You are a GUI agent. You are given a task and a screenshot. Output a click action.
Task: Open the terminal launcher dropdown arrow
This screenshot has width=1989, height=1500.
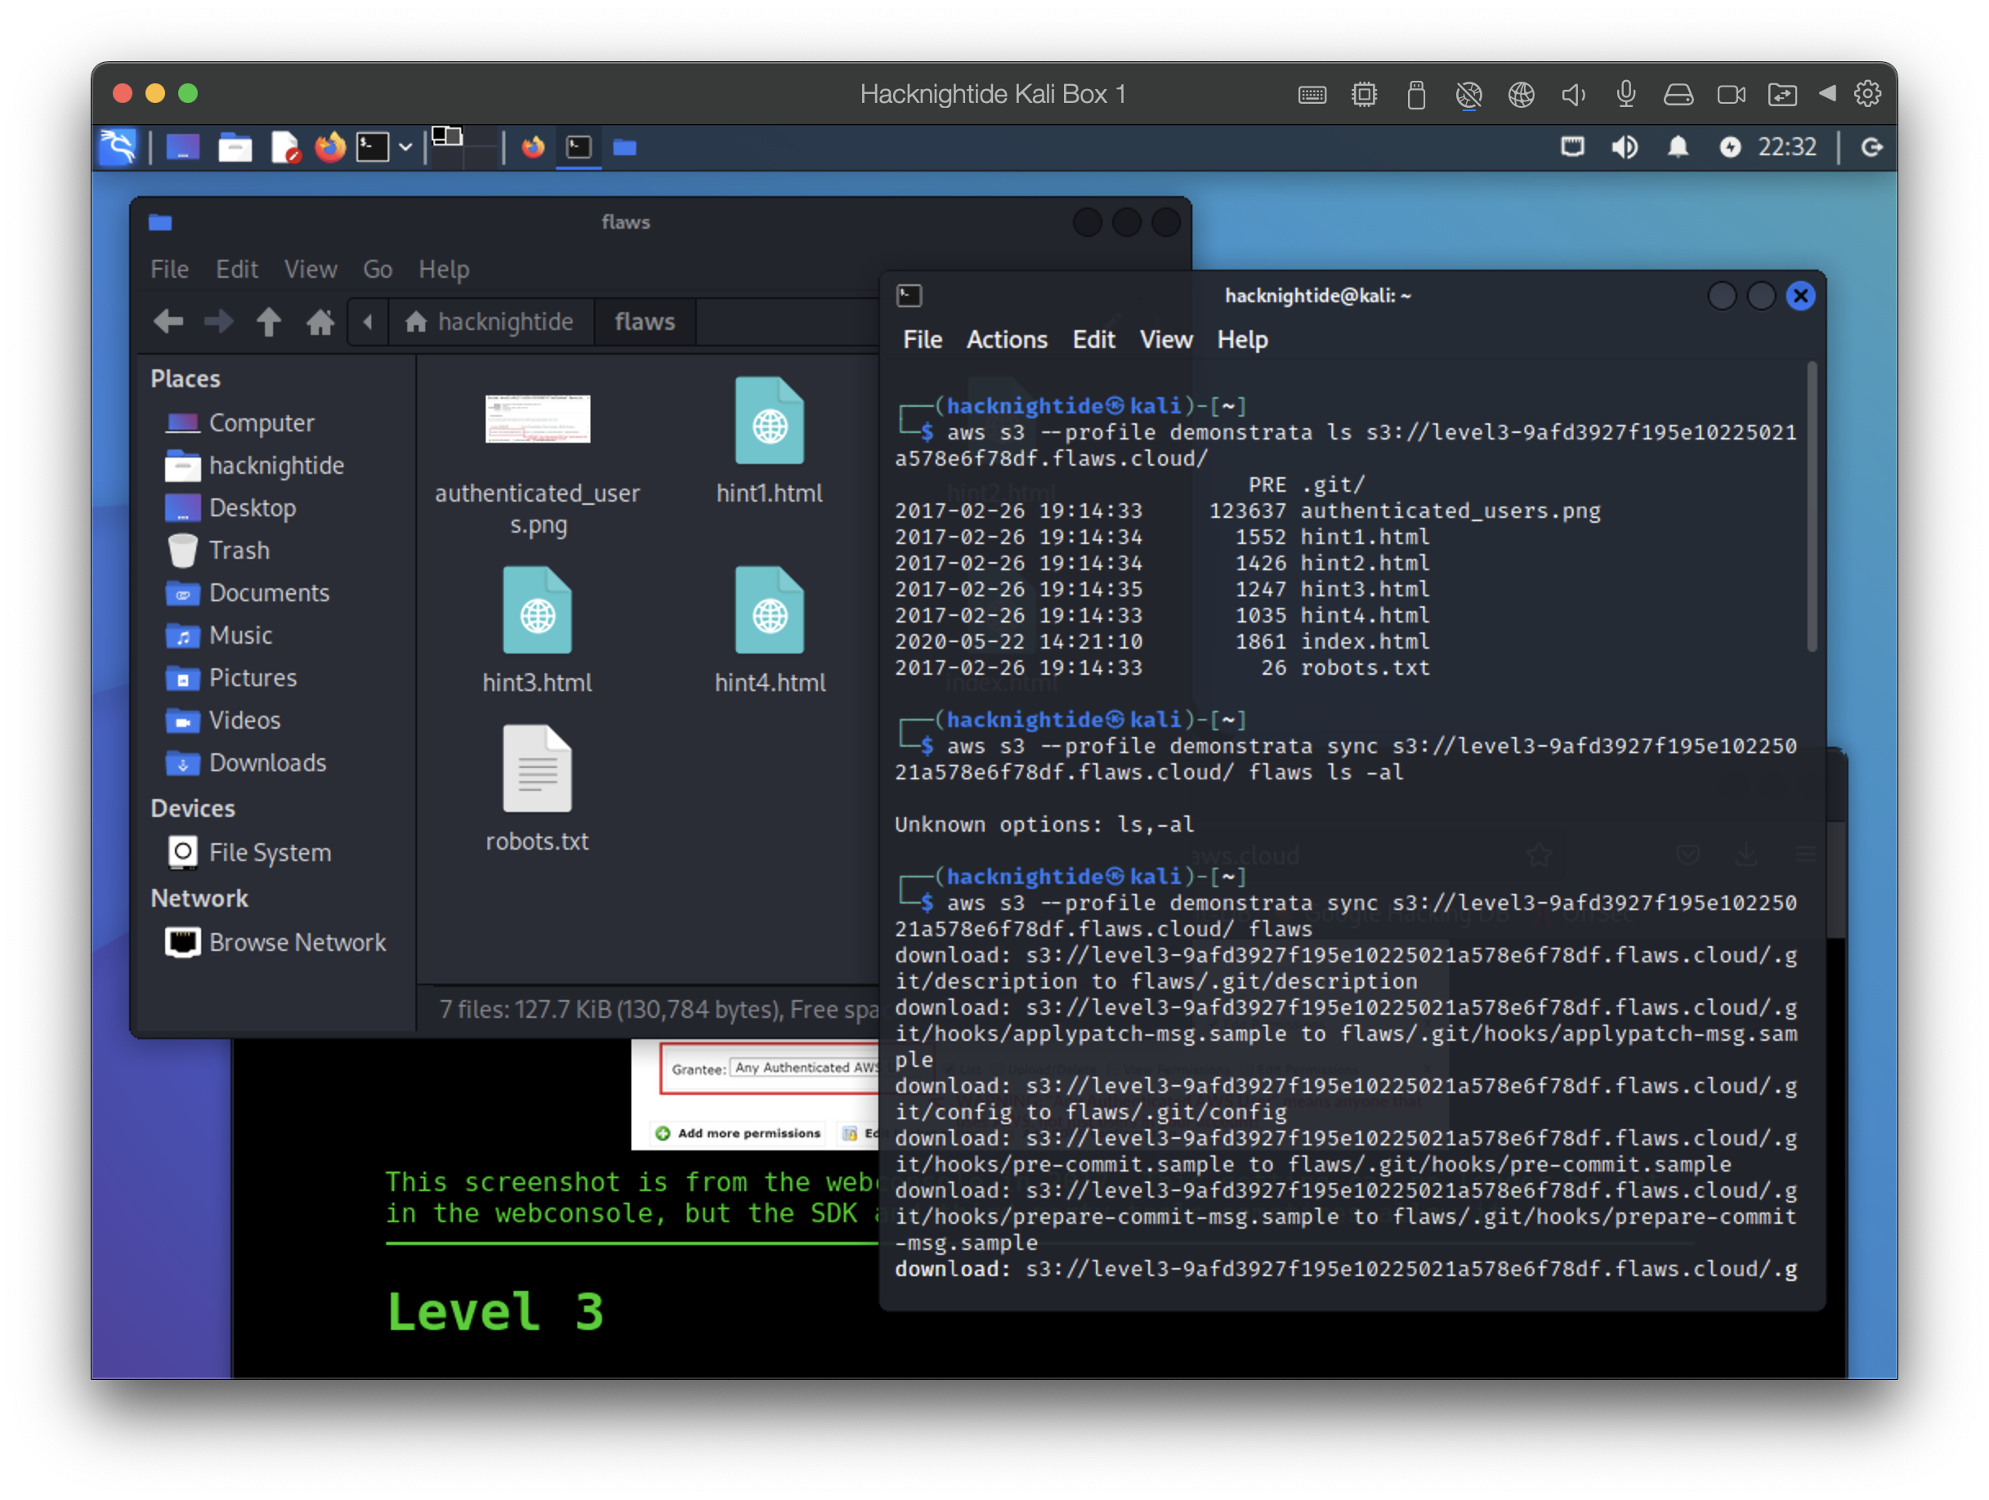pos(405,146)
